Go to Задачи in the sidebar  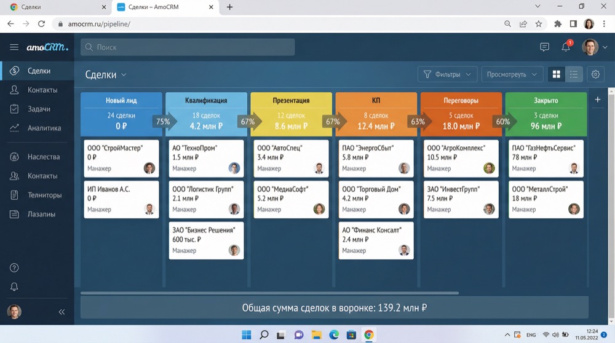(x=39, y=109)
